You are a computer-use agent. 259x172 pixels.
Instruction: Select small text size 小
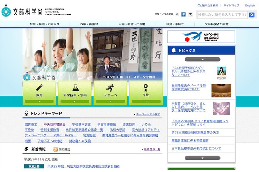[x=177, y=15]
